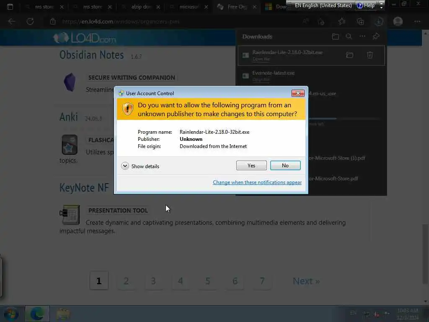The width and height of the screenshot is (429, 322).
Task: Click browser back arrow
Action: pos(11,21)
